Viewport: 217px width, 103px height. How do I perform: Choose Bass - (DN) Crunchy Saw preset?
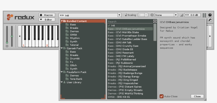130,46
